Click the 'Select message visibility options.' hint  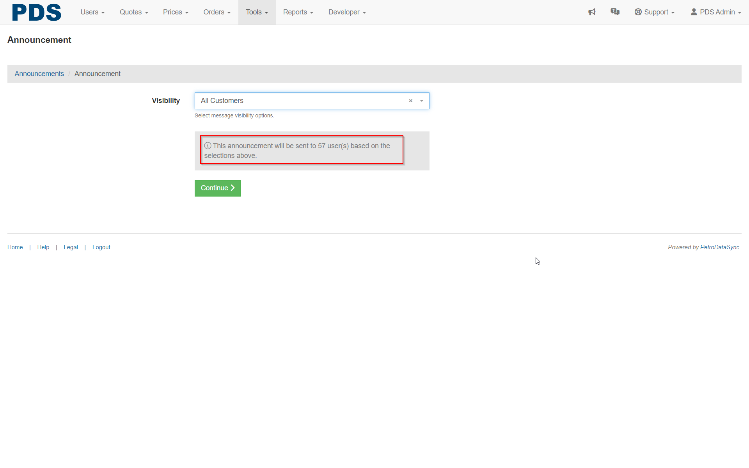234,115
